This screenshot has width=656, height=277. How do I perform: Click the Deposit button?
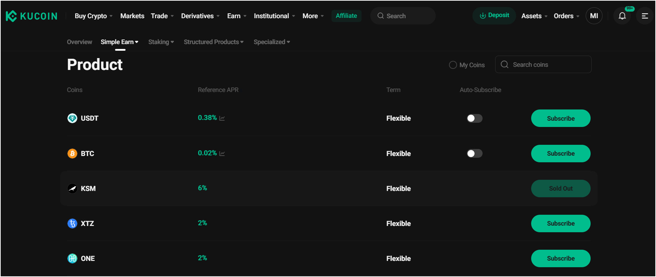tap(494, 16)
